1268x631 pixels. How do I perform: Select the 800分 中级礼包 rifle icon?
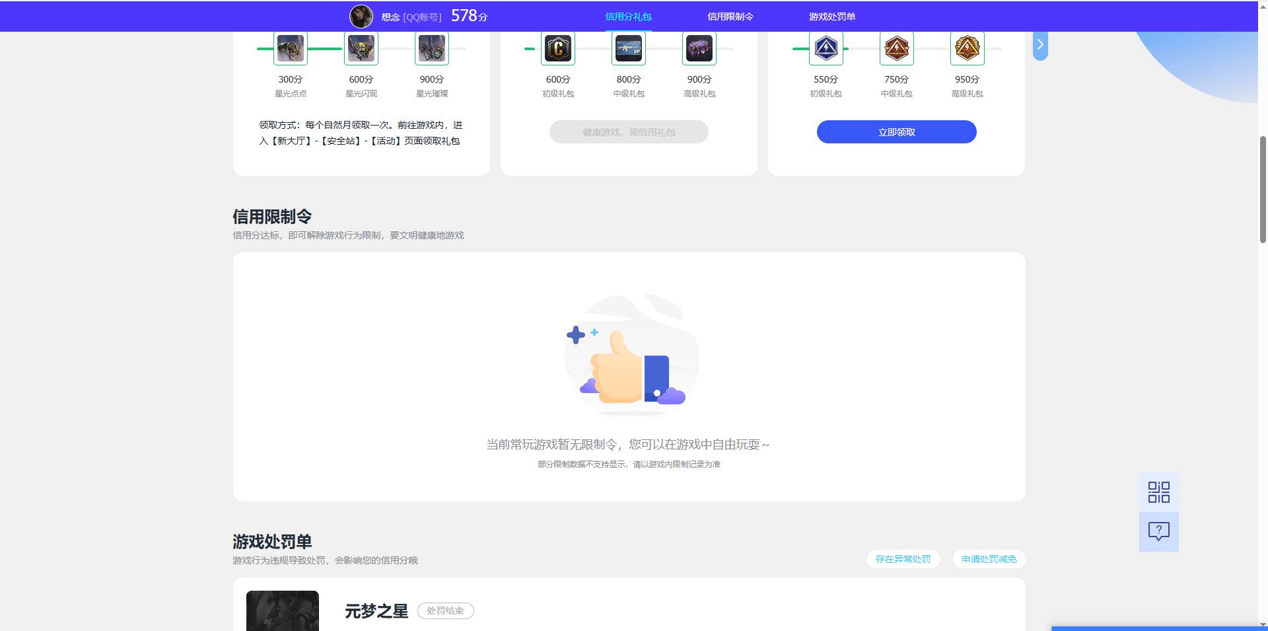point(629,48)
